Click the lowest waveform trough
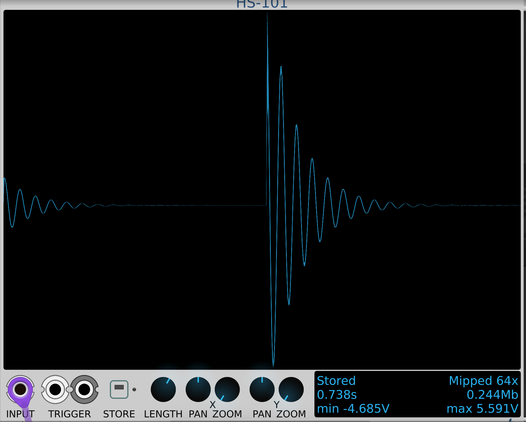Viewport: 526px width, 422px height. (273, 365)
